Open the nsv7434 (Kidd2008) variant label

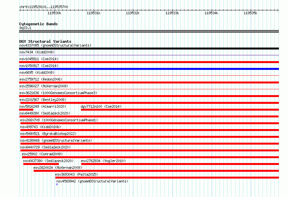click(x=37, y=52)
